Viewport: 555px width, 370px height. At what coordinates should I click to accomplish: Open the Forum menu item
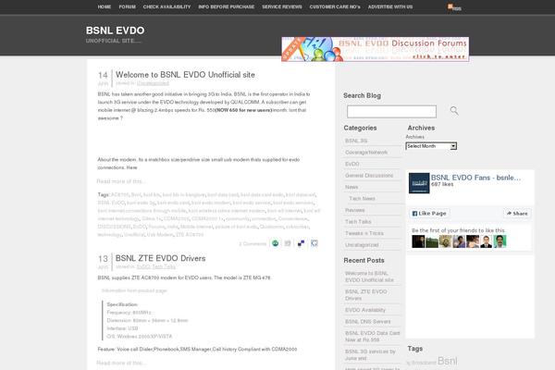[x=127, y=6]
